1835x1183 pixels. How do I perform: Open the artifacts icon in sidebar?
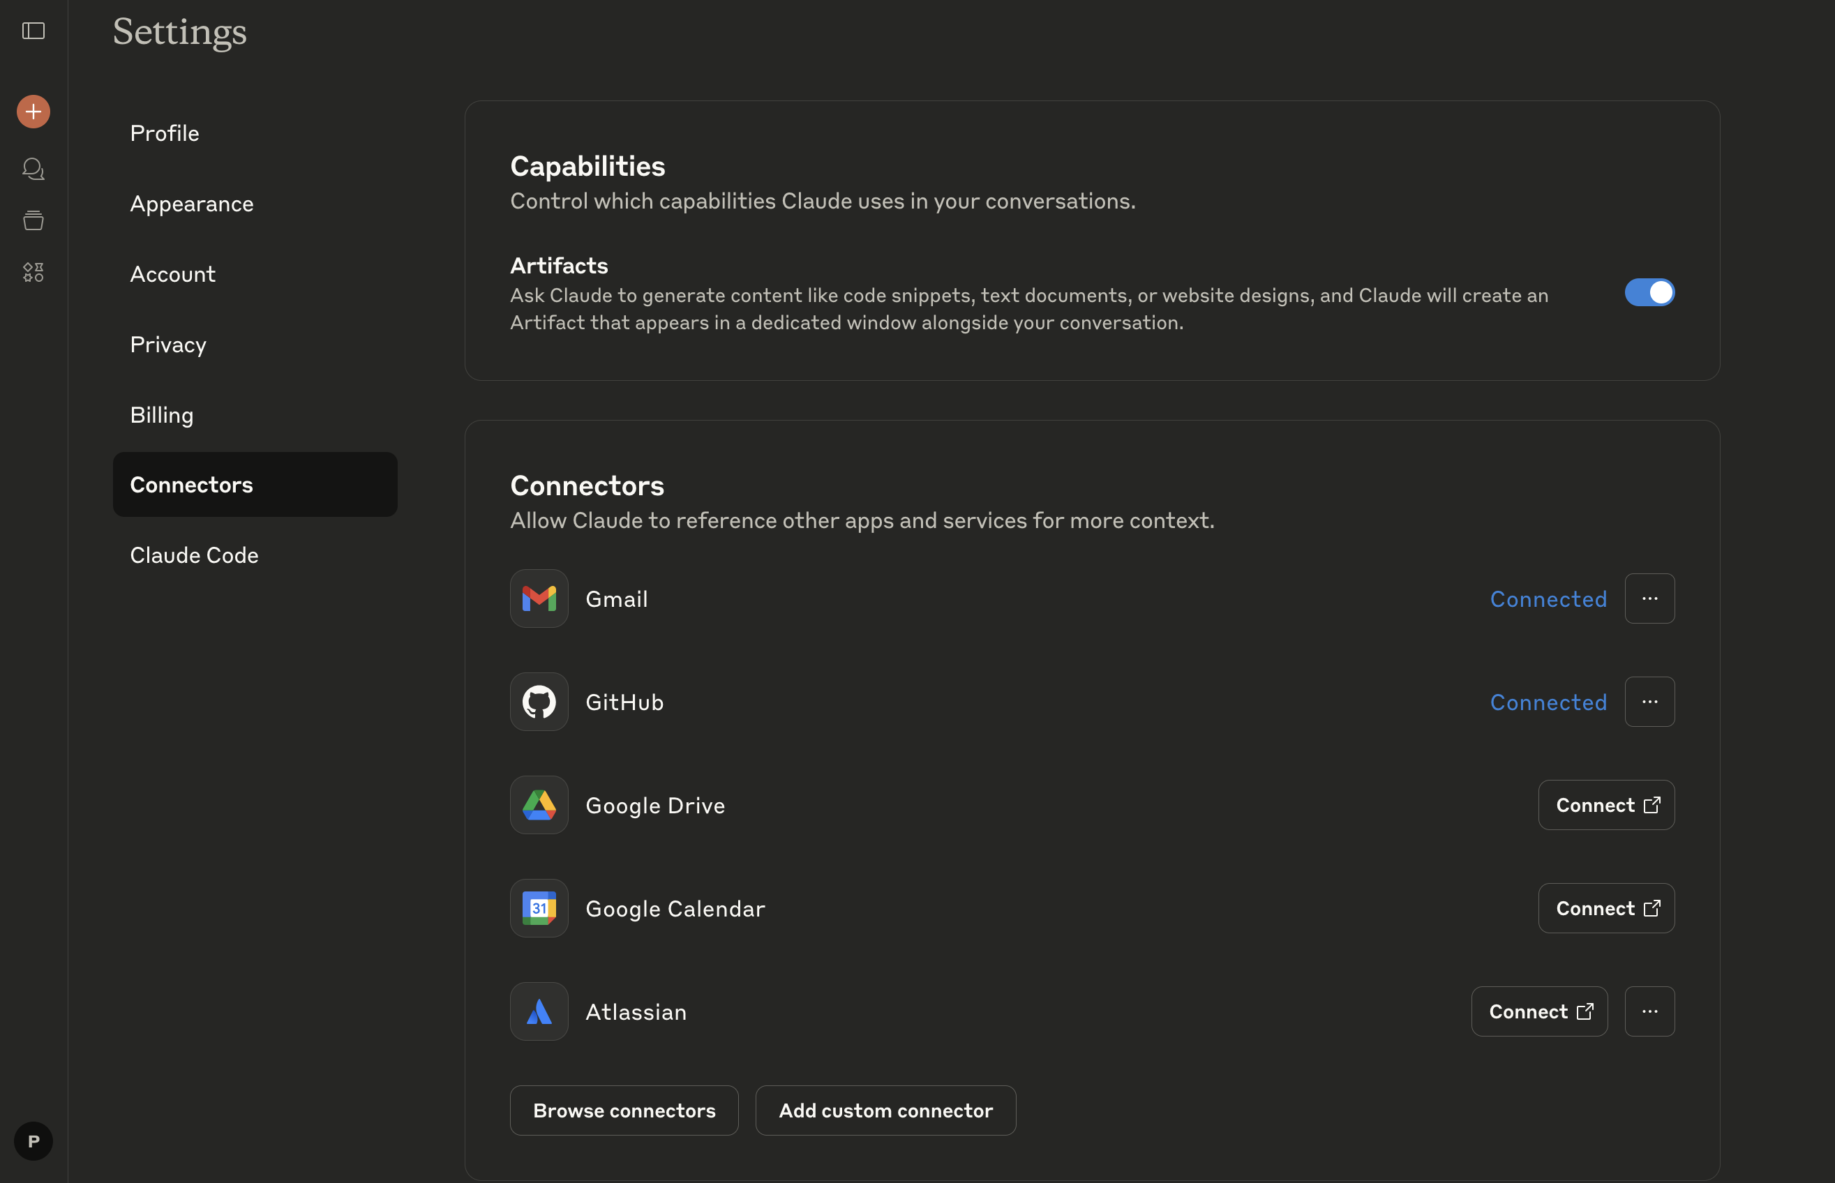click(33, 272)
